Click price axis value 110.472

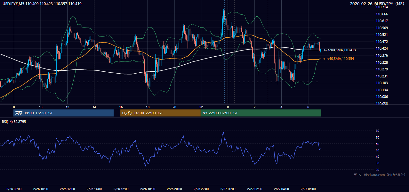[382, 42]
